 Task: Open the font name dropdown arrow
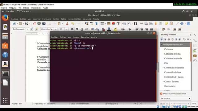[x=55, y=29]
